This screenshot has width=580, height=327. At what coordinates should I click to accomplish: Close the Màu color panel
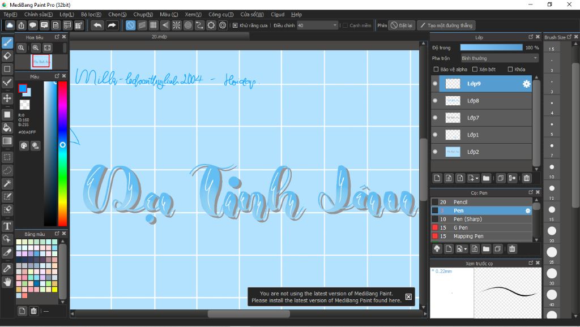(x=64, y=76)
